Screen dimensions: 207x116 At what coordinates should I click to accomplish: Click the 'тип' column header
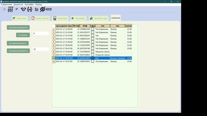tap(103, 26)
